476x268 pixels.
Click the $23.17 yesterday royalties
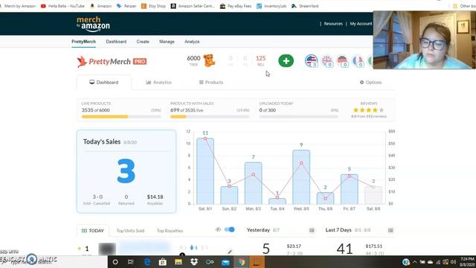click(x=294, y=246)
